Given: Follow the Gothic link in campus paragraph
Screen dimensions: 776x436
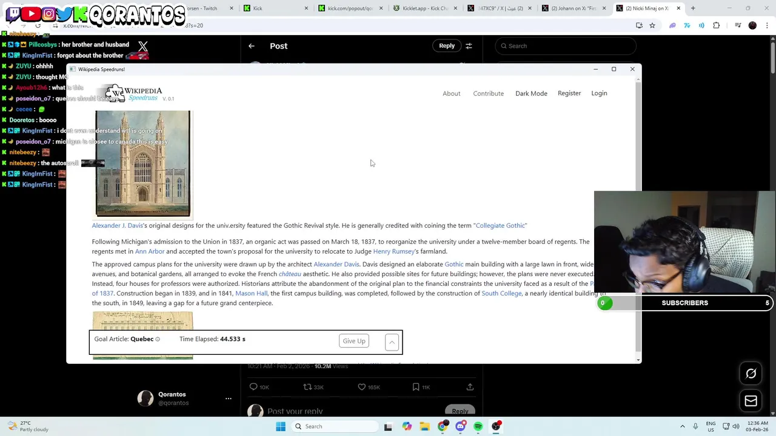Looking at the screenshot, I should click(454, 264).
